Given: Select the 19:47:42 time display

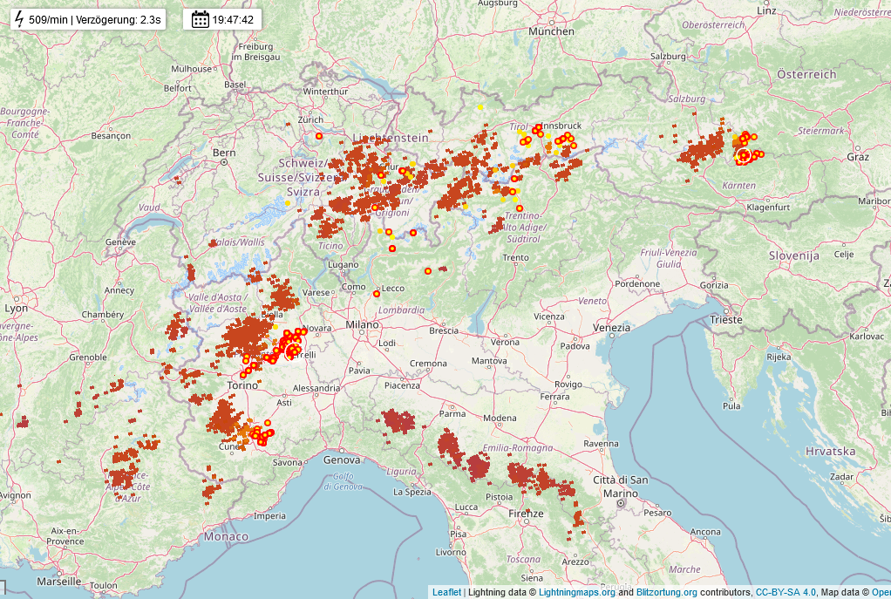Looking at the screenshot, I should pyautogui.click(x=233, y=20).
